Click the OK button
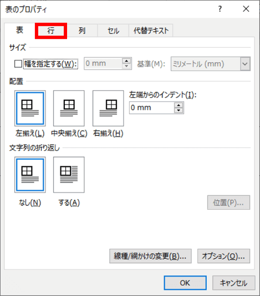 click(x=185, y=283)
